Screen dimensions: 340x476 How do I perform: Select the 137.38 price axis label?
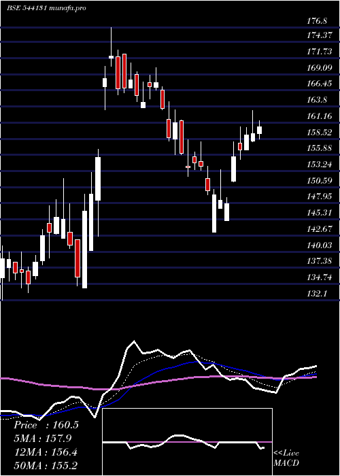319,260
